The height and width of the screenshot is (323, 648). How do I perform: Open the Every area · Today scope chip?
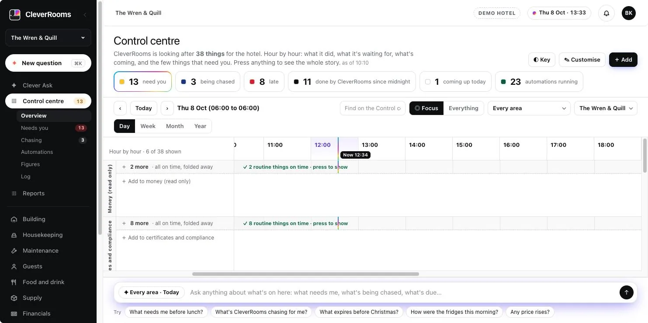(x=151, y=292)
